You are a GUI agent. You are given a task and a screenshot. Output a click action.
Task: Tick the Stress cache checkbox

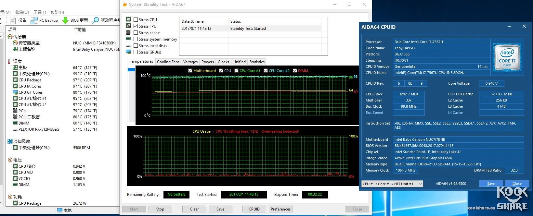click(x=136, y=33)
